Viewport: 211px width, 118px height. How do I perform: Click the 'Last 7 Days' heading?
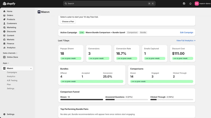[x=64, y=41]
